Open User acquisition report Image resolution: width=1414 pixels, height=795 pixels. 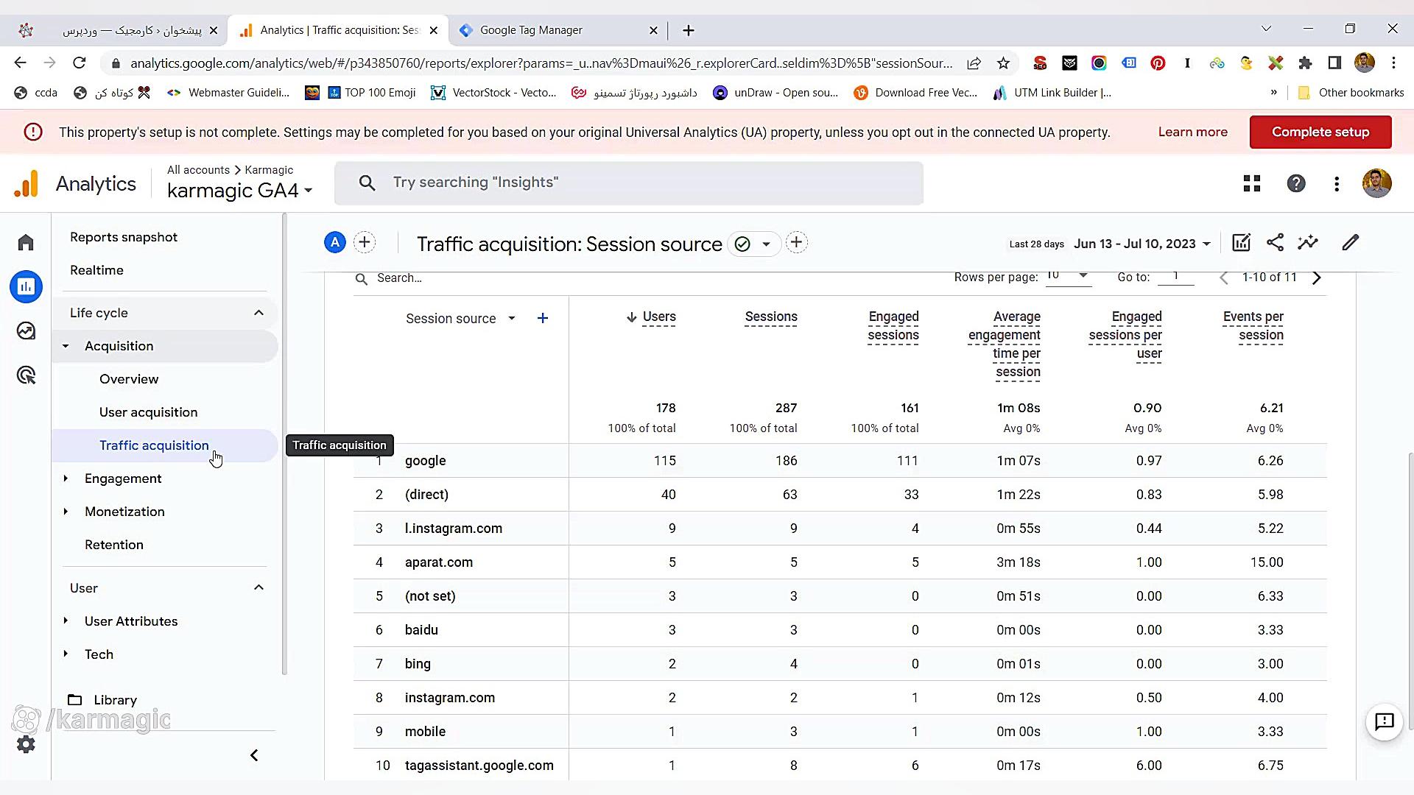point(148,412)
